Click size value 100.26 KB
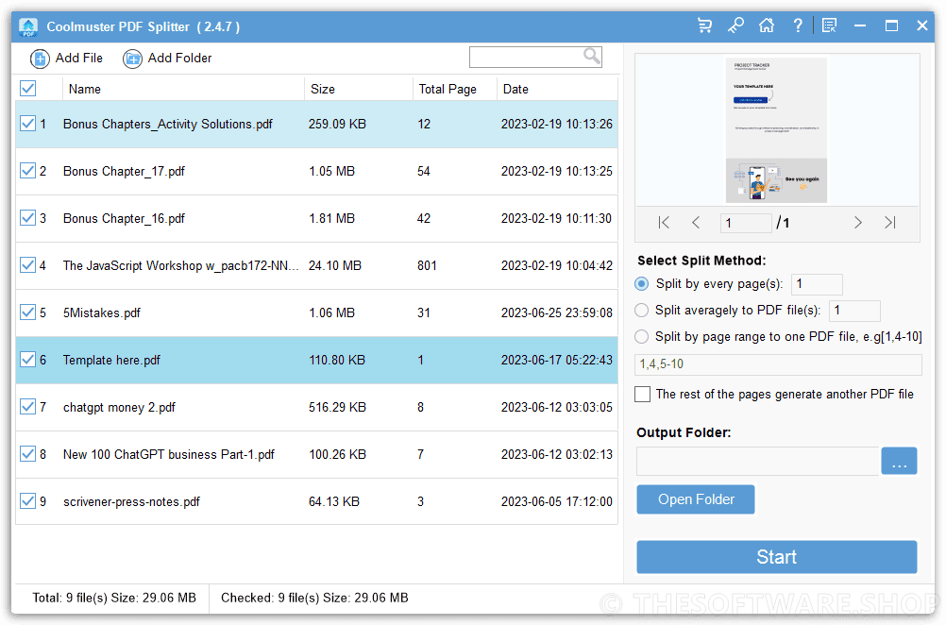This screenshot has width=946, height=625. tap(337, 454)
